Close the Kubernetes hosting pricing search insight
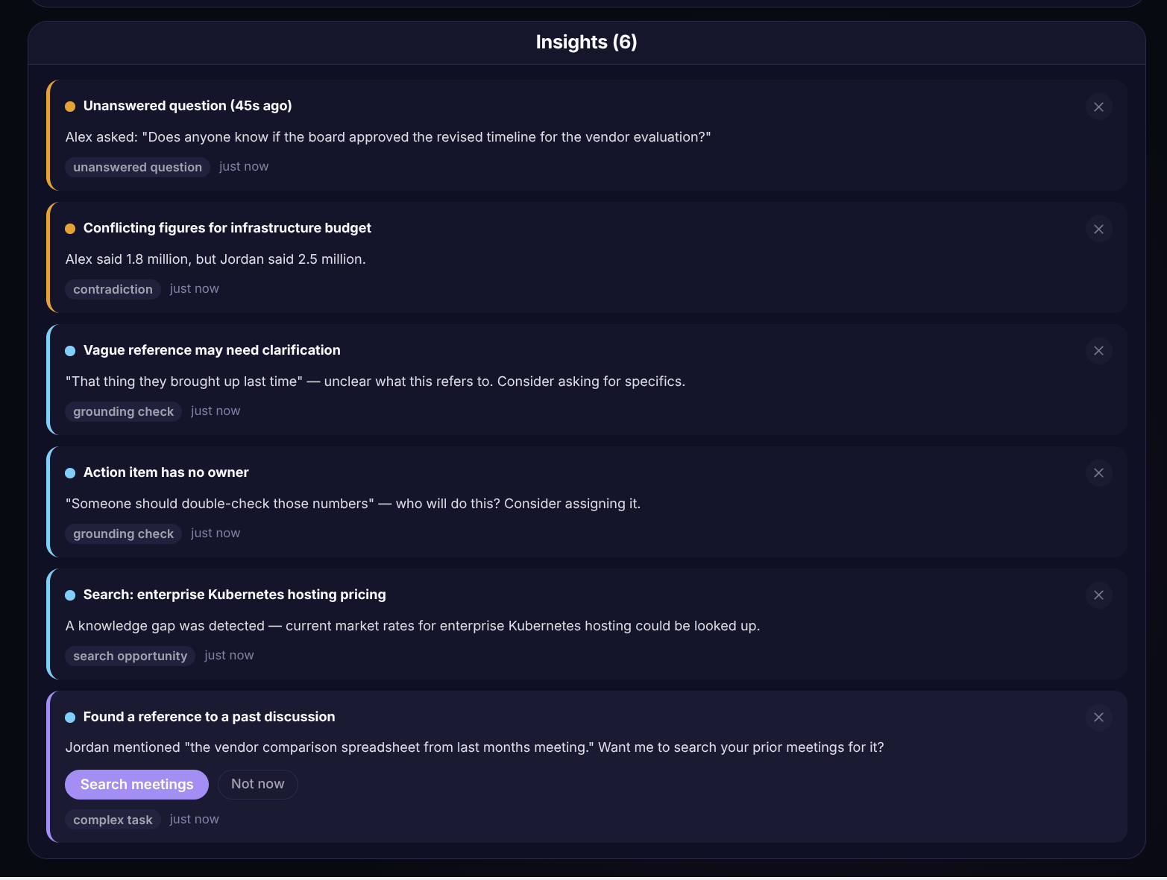 (x=1098, y=595)
